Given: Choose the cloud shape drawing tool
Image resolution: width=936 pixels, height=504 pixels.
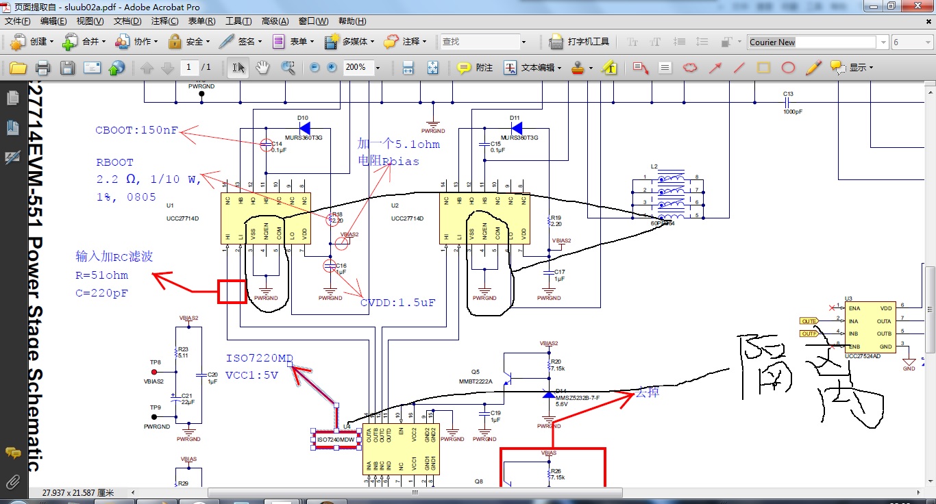Looking at the screenshot, I should [x=690, y=68].
